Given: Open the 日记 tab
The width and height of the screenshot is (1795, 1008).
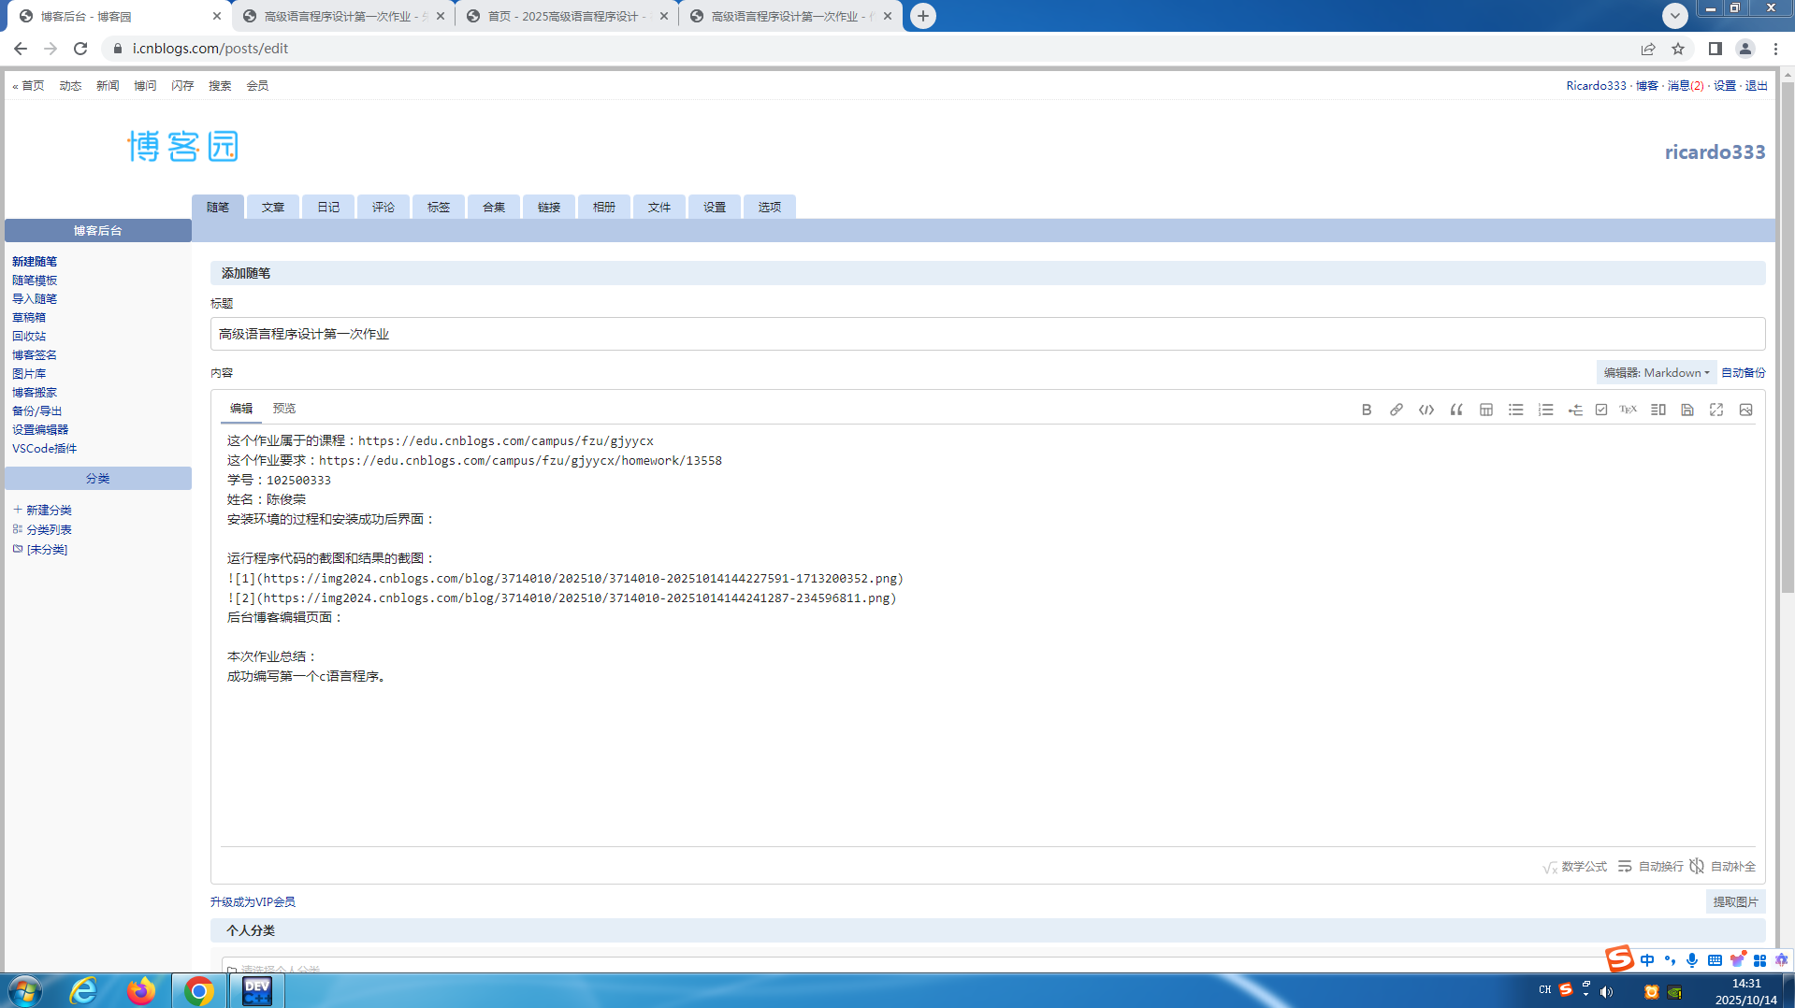Looking at the screenshot, I should click(328, 207).
